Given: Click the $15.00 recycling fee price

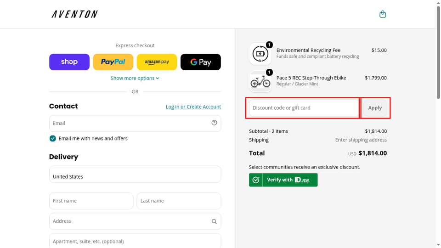Looking at the screenshot, I should point(379,51).
